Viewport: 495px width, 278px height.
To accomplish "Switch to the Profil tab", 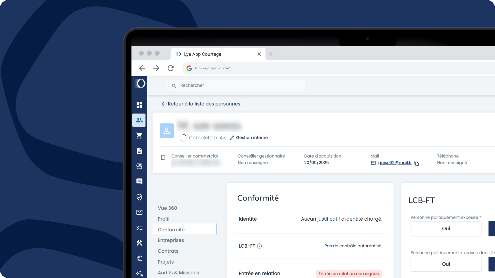I will (163, 219).
